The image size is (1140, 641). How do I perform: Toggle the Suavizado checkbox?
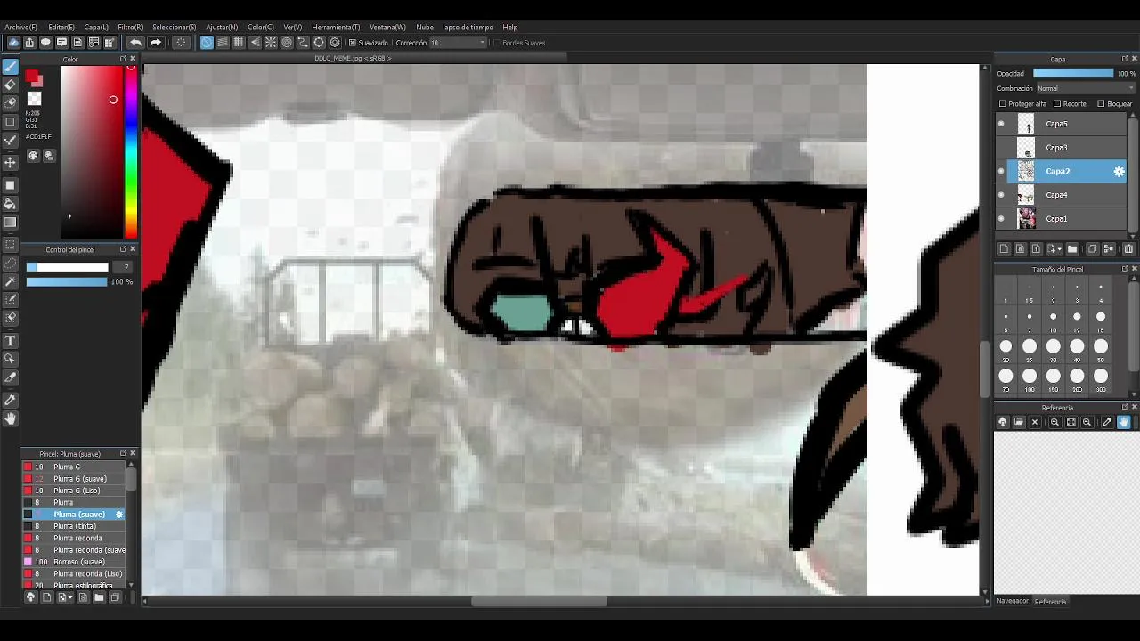coord(353,43)
